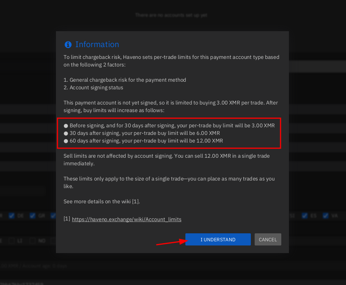The width and height of the screenshot is (346, 285).
Task: Uncheck the GR country checkbox
Action: pyautogui.click(x=33, y=215)
